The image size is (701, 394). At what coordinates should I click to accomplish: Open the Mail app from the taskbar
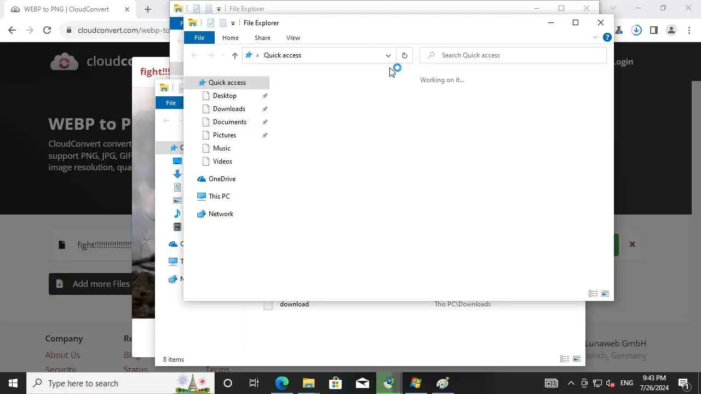[x=362, y=383]
